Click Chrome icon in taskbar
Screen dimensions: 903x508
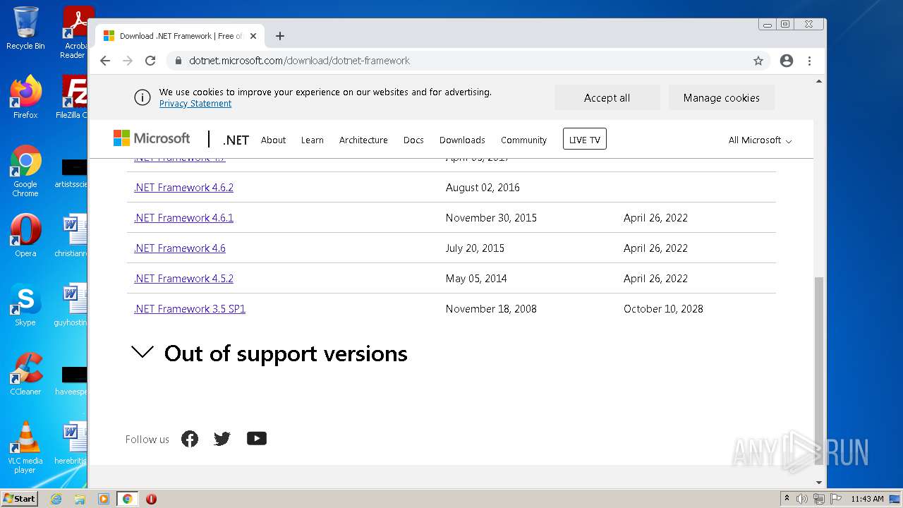click(x=127, y=499)
